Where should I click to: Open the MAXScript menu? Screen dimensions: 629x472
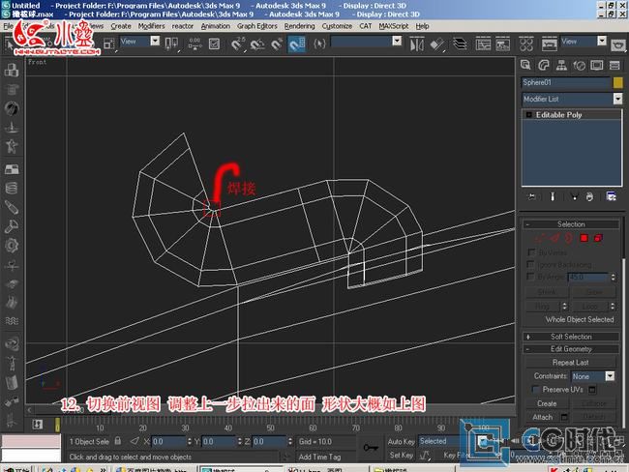coord(394,26)
